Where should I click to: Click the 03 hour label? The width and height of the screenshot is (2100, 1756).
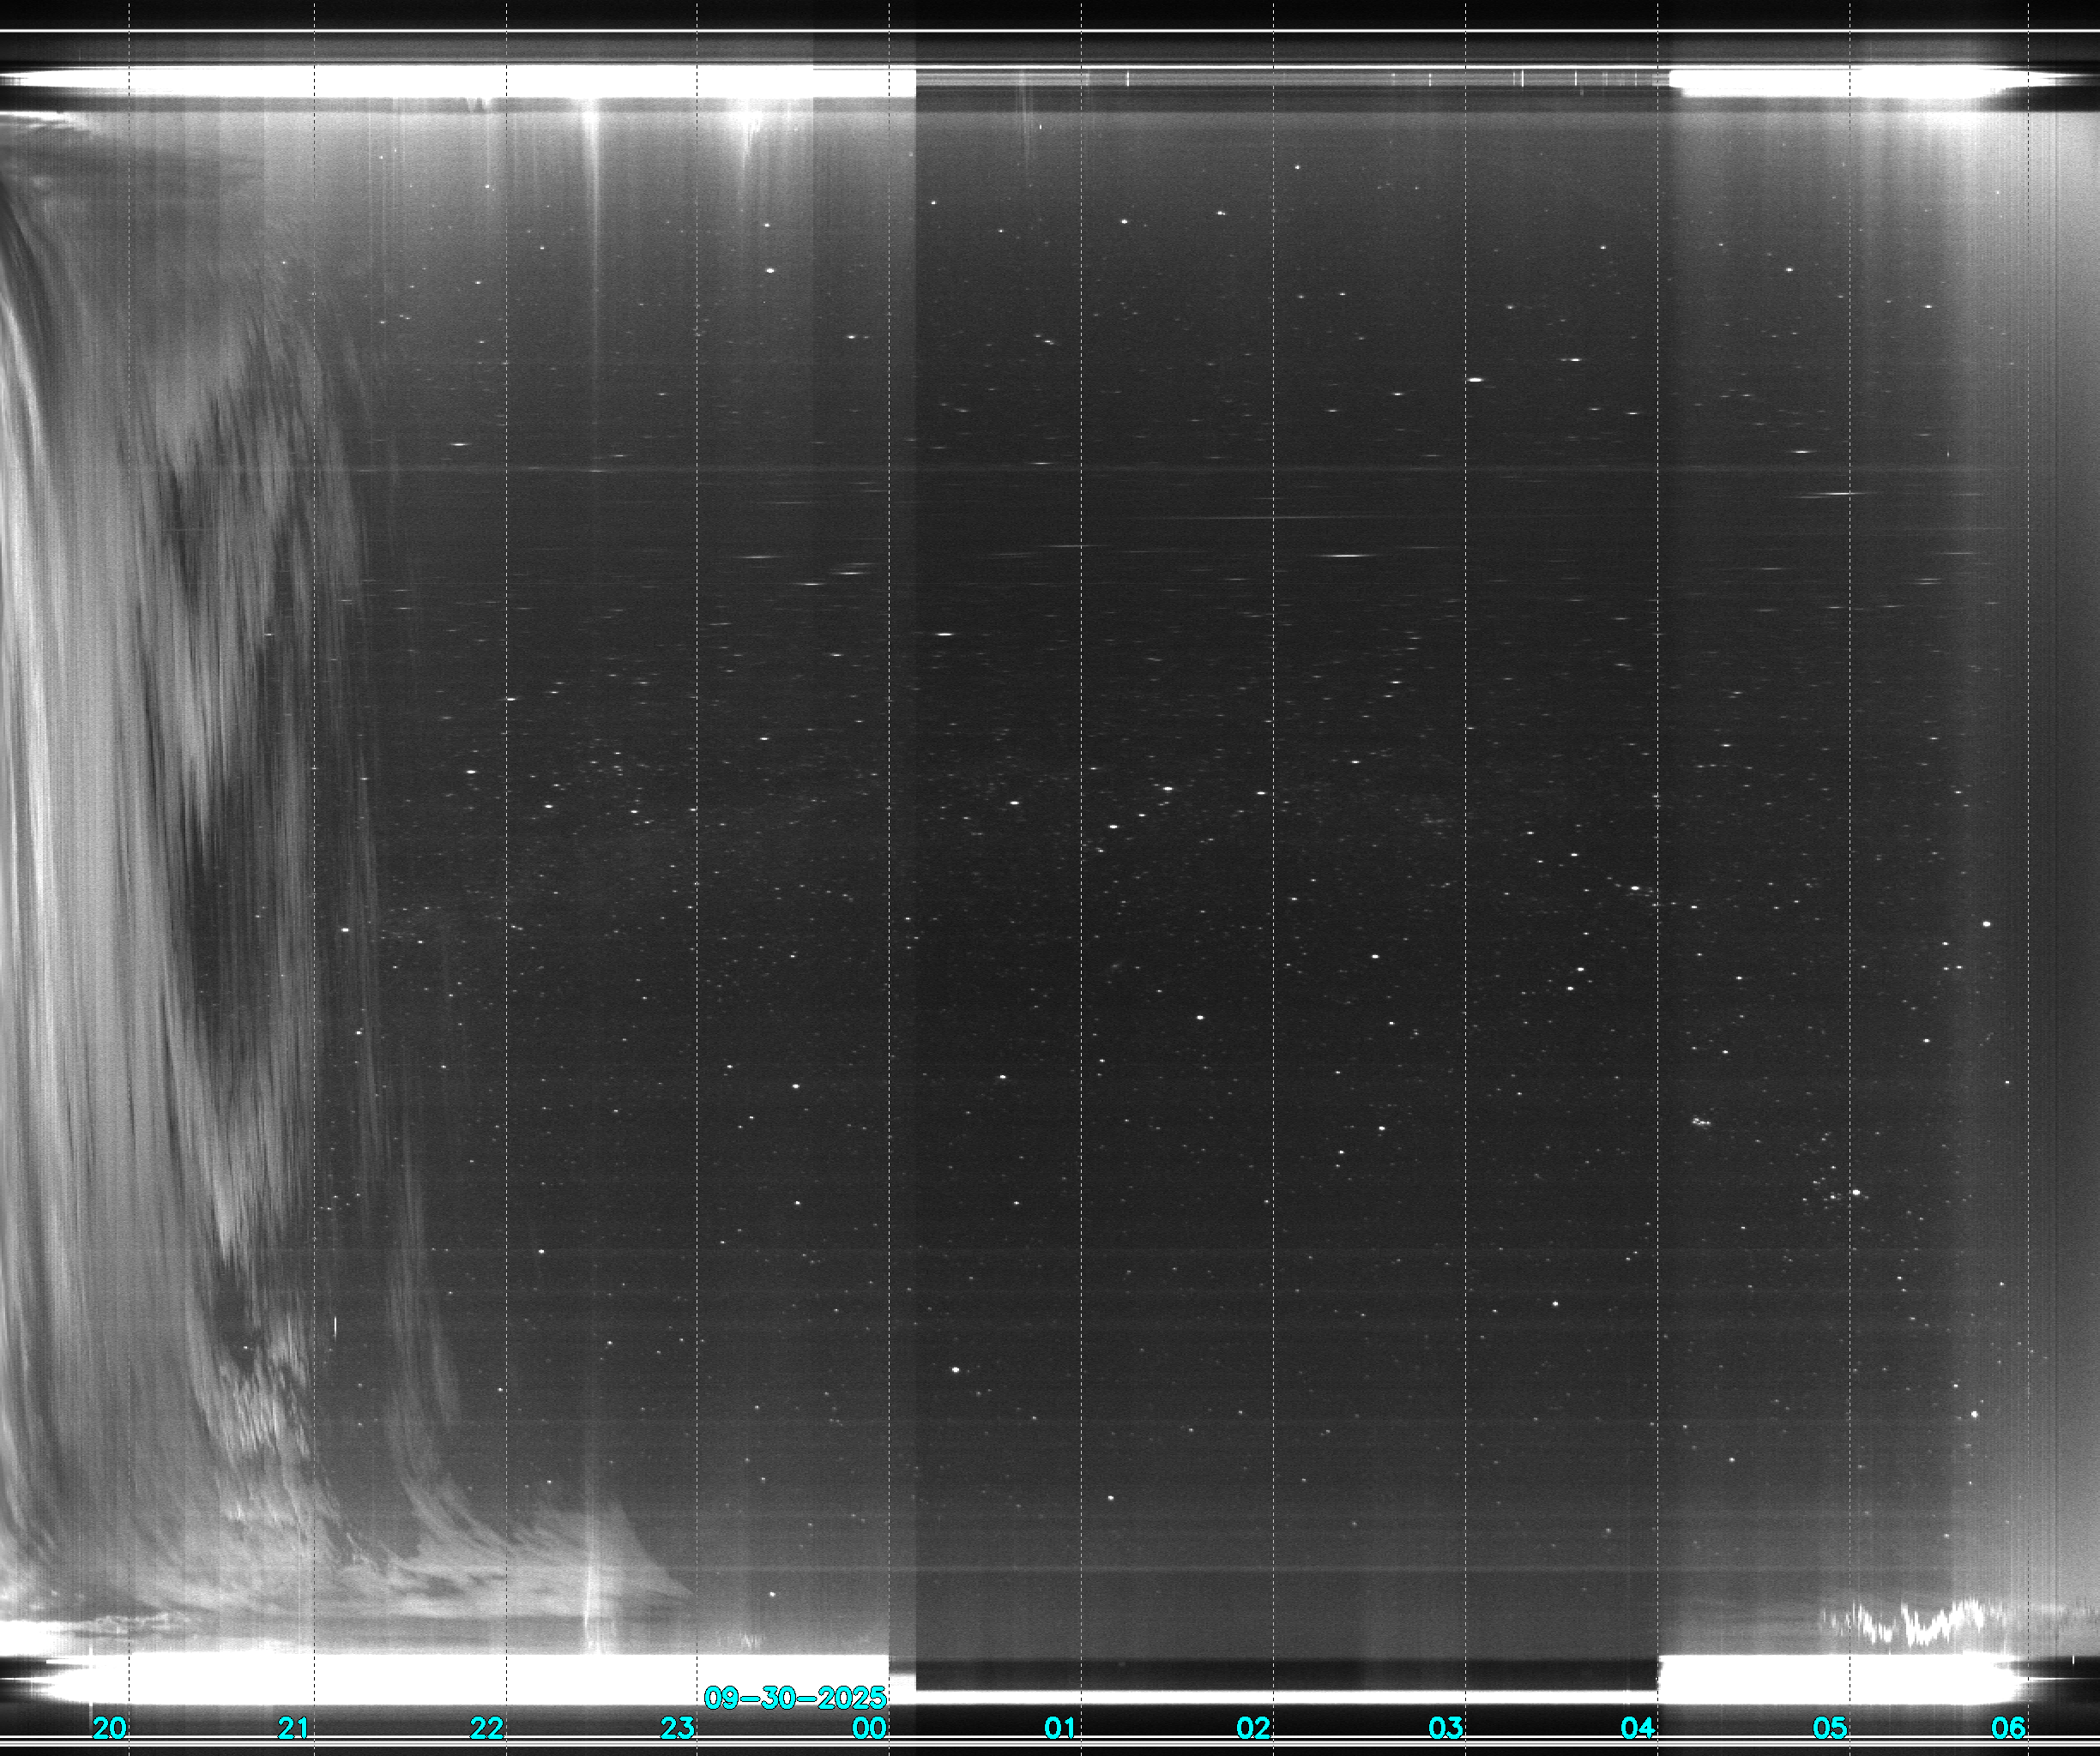click(x=1445, y=1728)
